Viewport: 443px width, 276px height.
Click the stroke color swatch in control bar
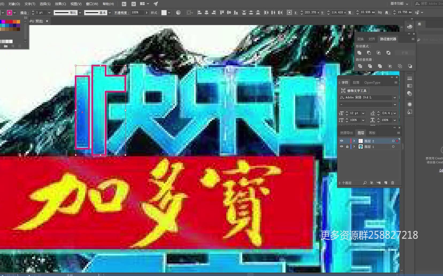point(10,13)
